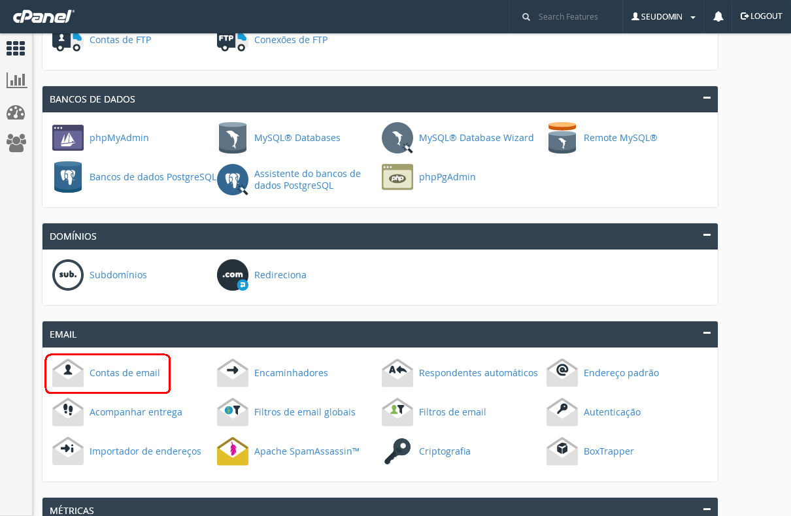This screenshot has height=516, width=791.
Task: Click the Assistente do bancos de dados PostgreSQL link
Action: pos(307,180)
